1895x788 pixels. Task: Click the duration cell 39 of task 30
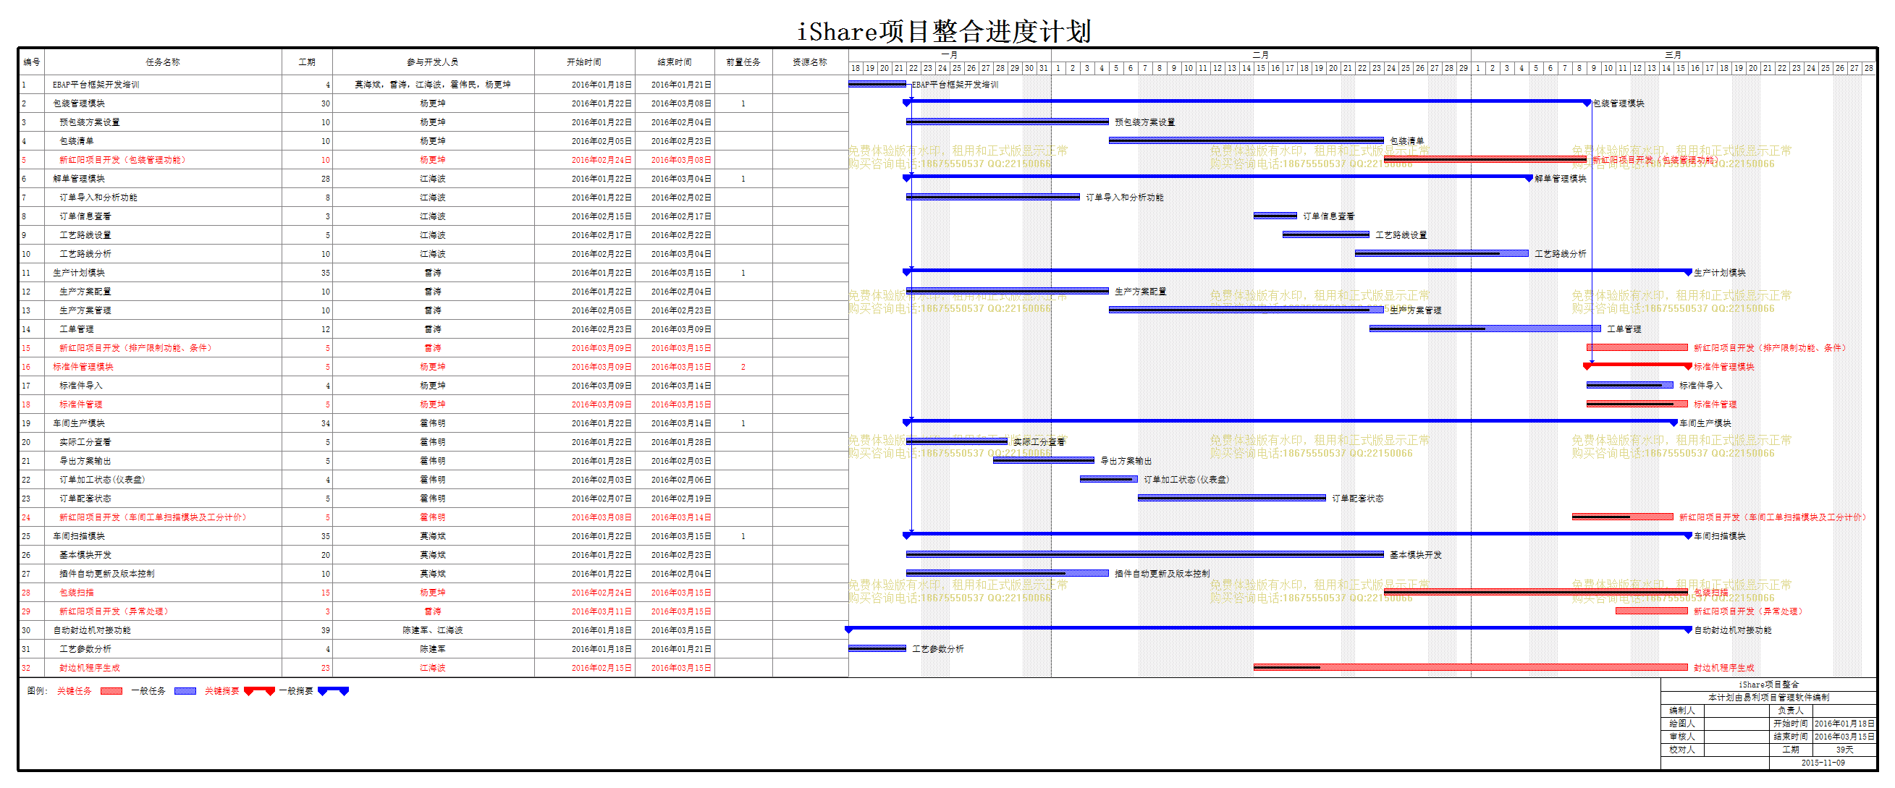(307, 631)
